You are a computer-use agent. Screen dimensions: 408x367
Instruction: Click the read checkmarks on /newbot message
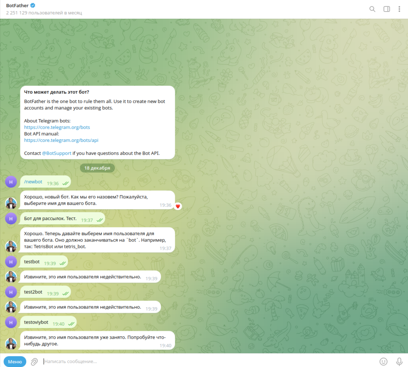[x=65, y=183]
